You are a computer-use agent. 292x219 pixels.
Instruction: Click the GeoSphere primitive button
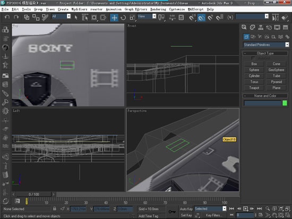276,70
